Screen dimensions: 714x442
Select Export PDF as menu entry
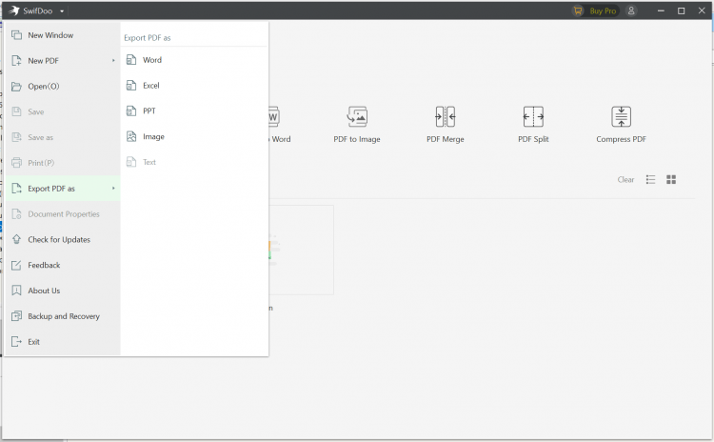63,189
